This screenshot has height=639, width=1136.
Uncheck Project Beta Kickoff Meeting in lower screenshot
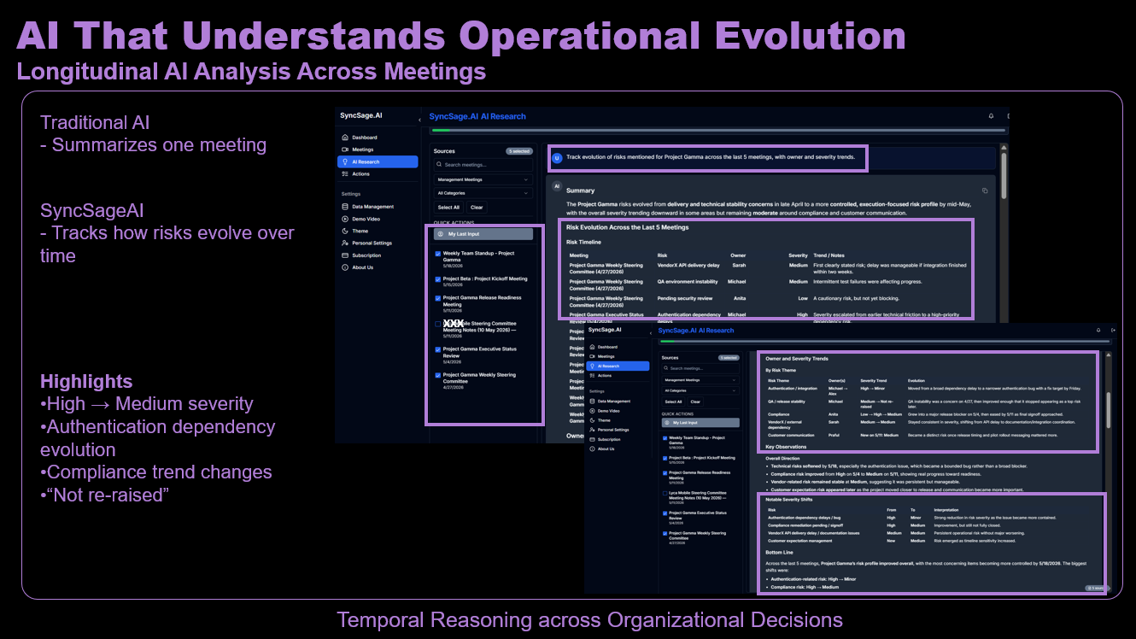(665, 457)
